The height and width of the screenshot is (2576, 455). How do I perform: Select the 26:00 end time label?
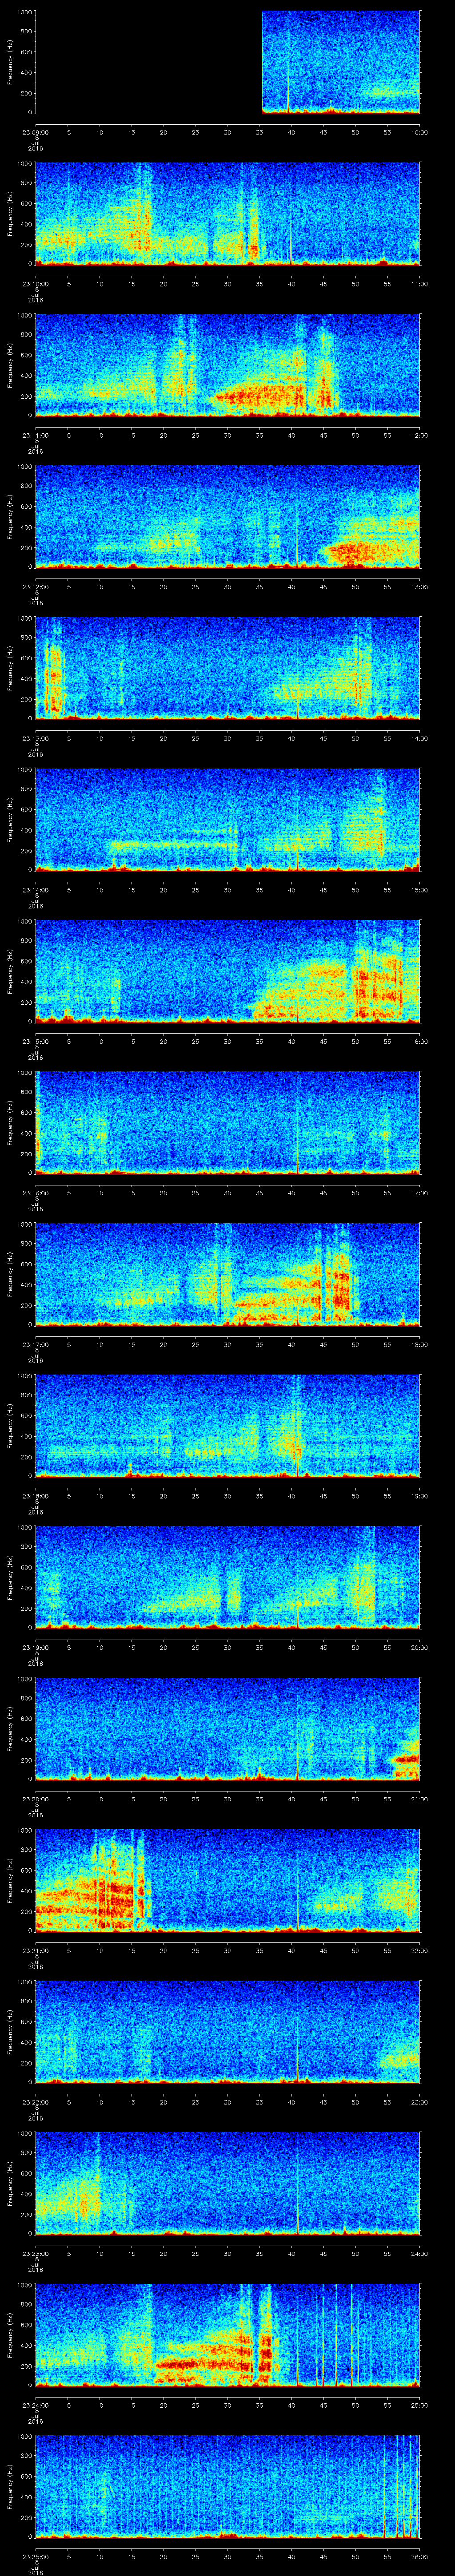tap(419, 2556)
